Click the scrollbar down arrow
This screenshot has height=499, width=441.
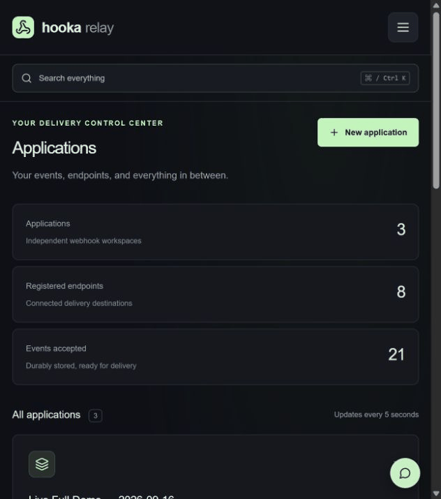(x=436, y=493)
